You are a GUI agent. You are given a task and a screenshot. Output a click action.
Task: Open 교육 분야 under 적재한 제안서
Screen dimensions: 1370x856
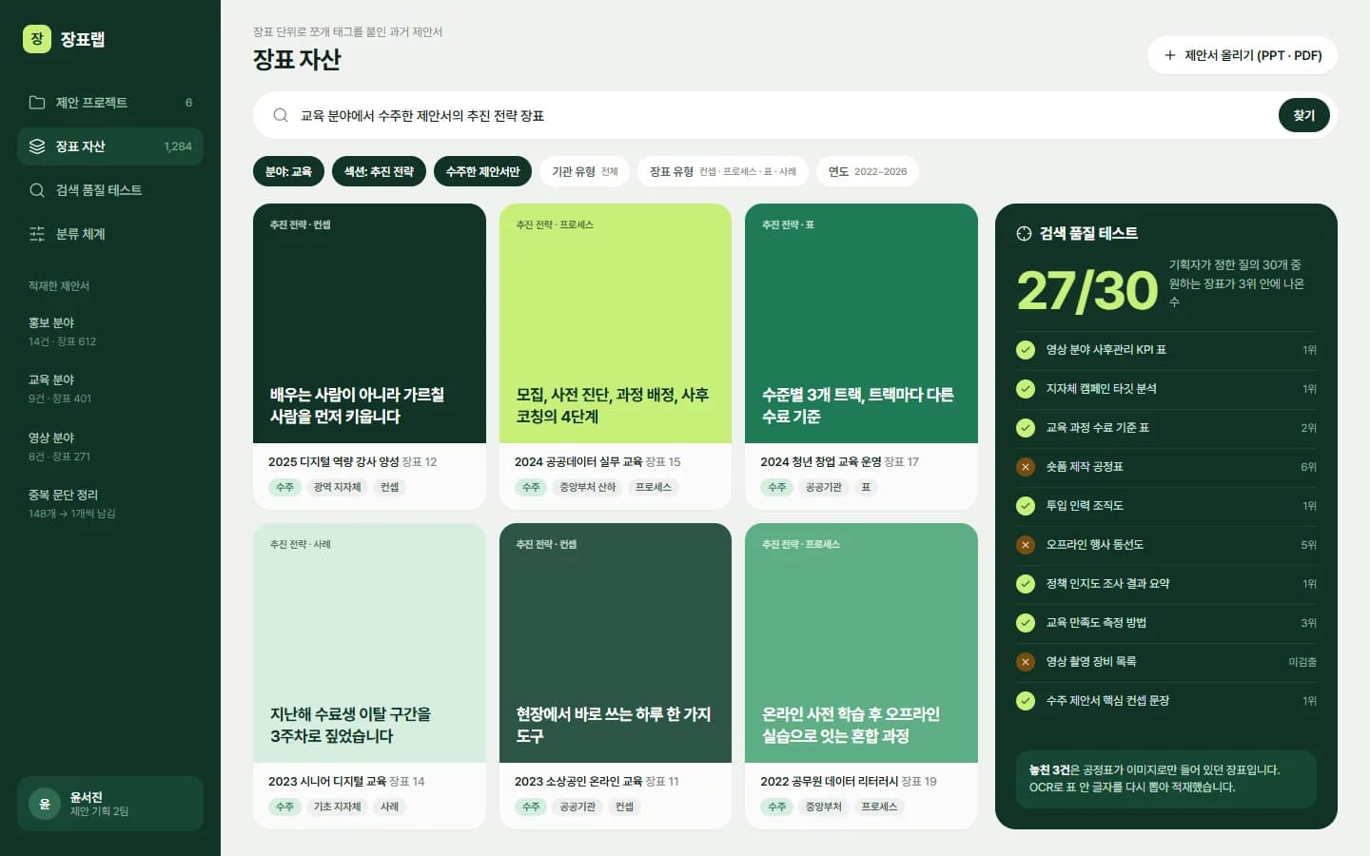point(110,389)
